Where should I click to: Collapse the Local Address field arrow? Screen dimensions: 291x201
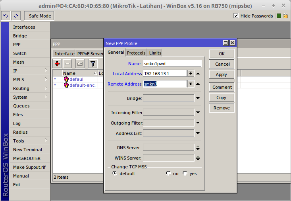[198, 74]
